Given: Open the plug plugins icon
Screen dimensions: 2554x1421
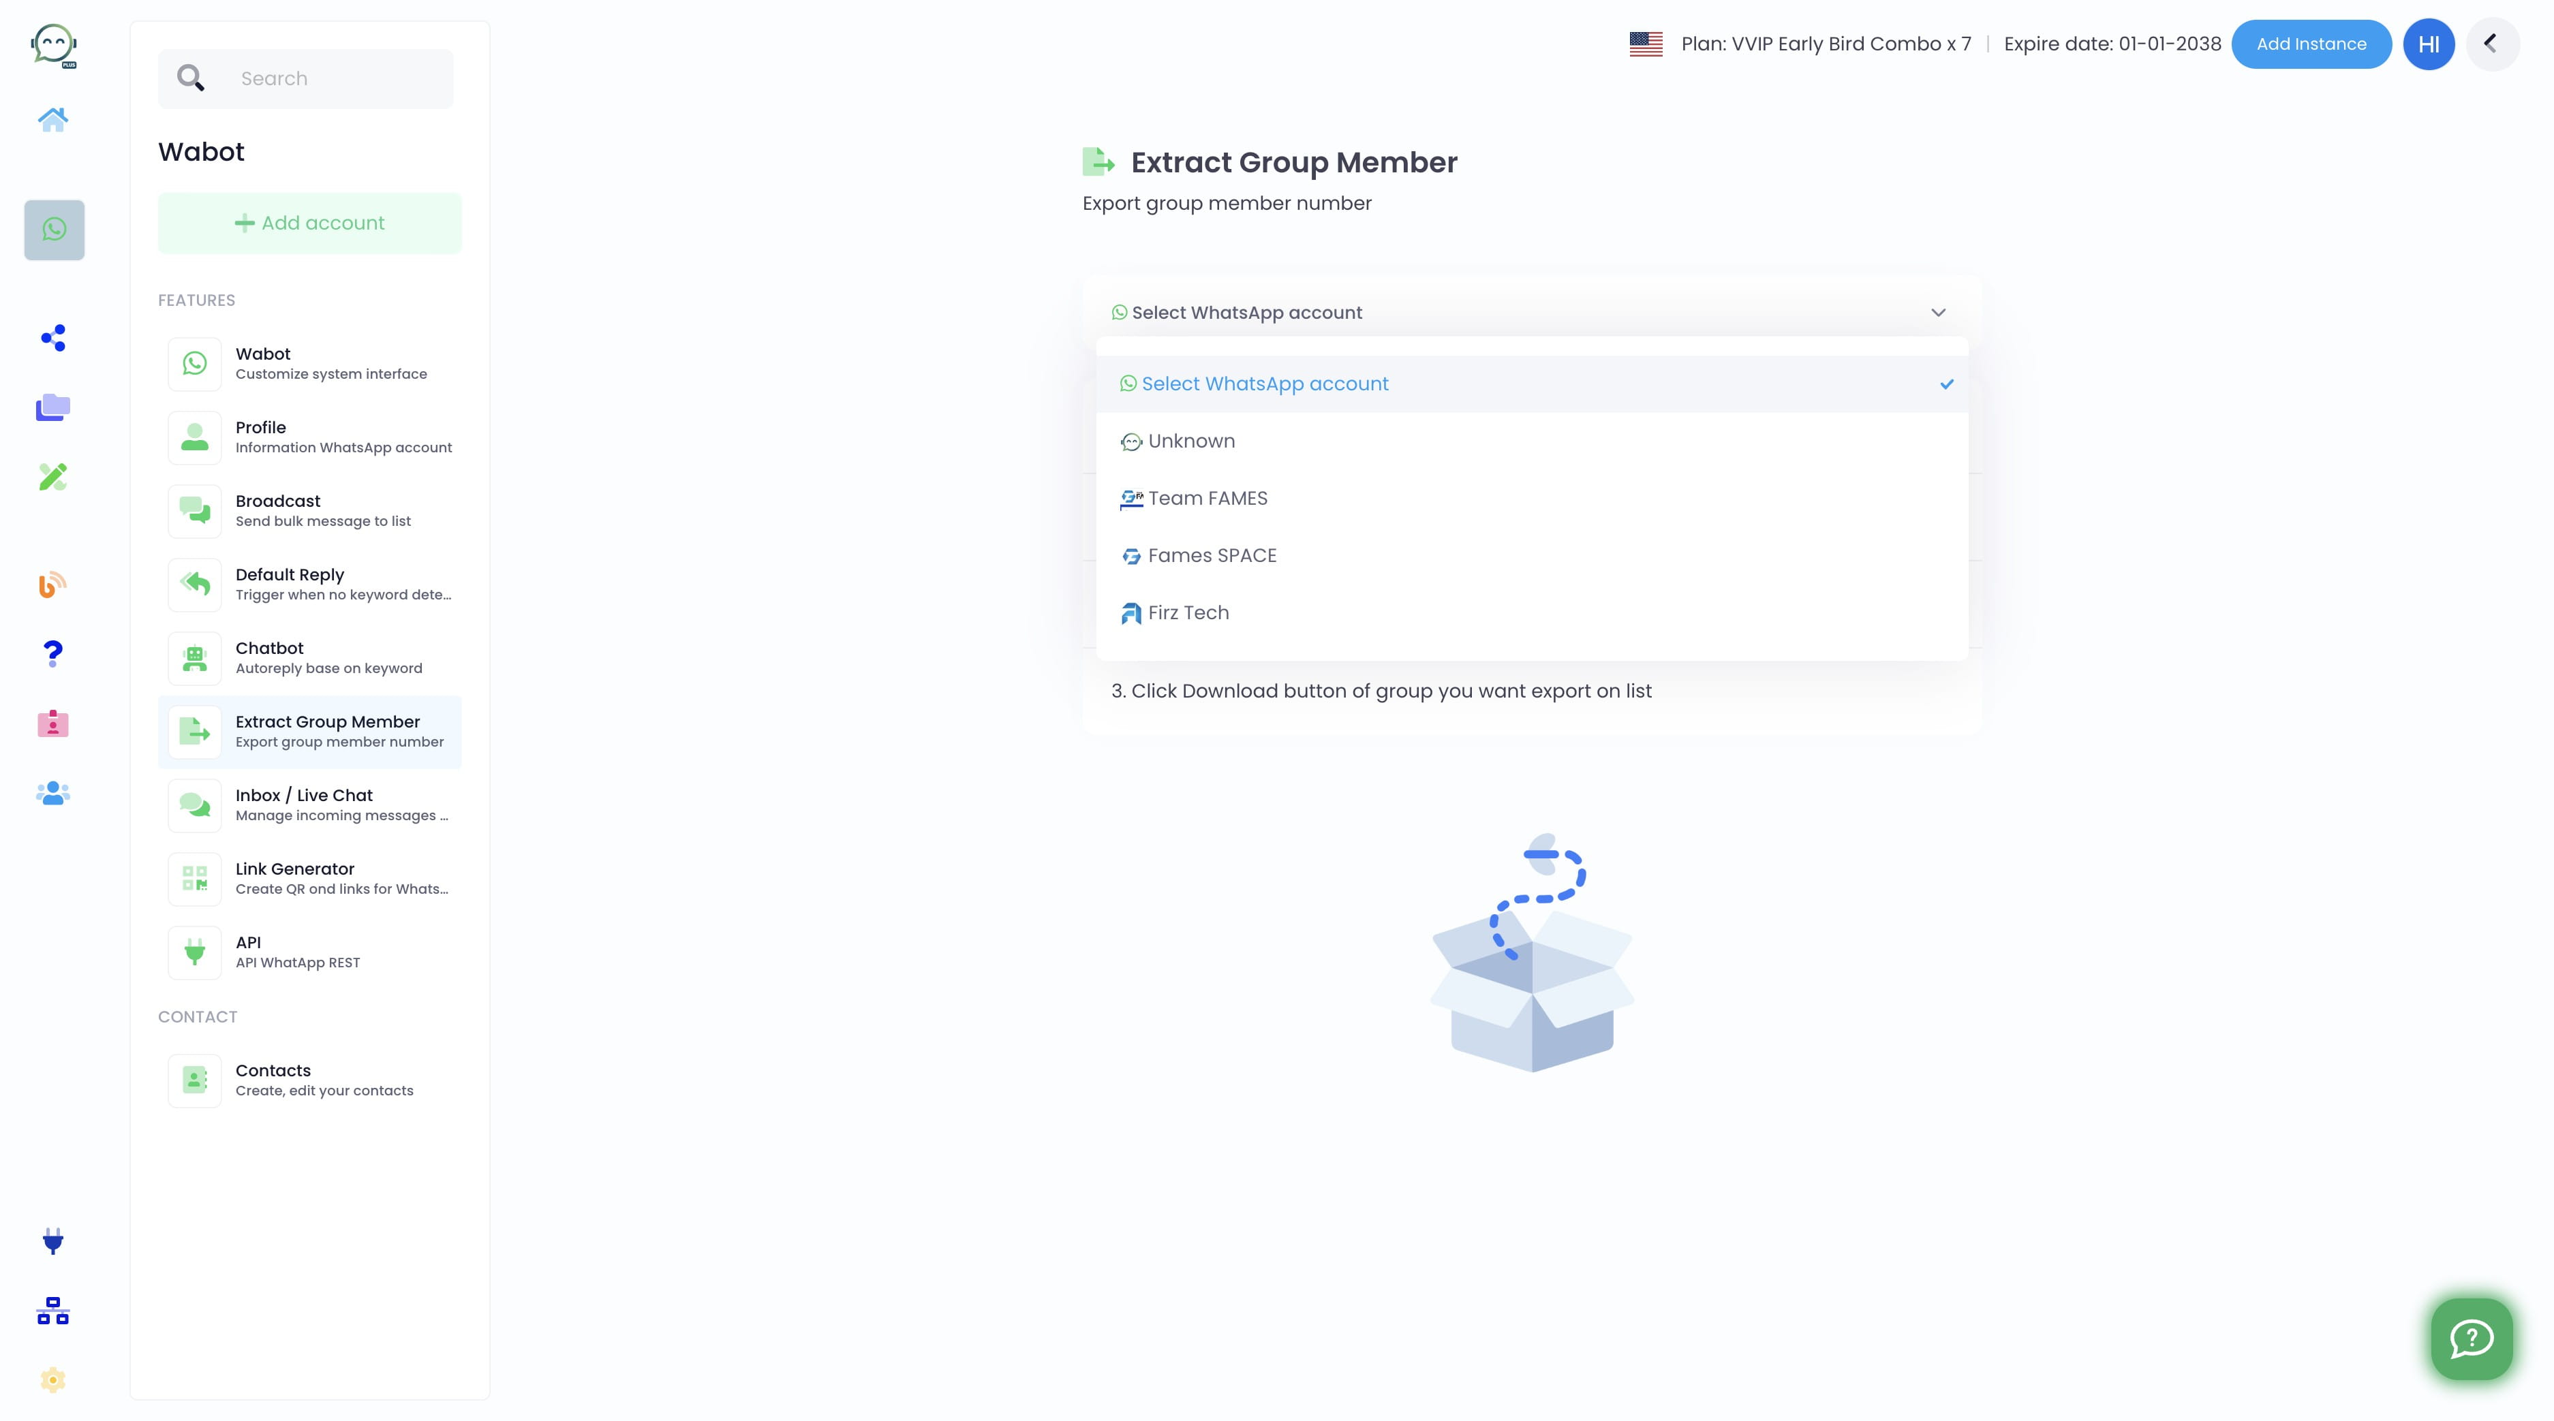Looking at the screenshot, I should [x=54, y=1242].
